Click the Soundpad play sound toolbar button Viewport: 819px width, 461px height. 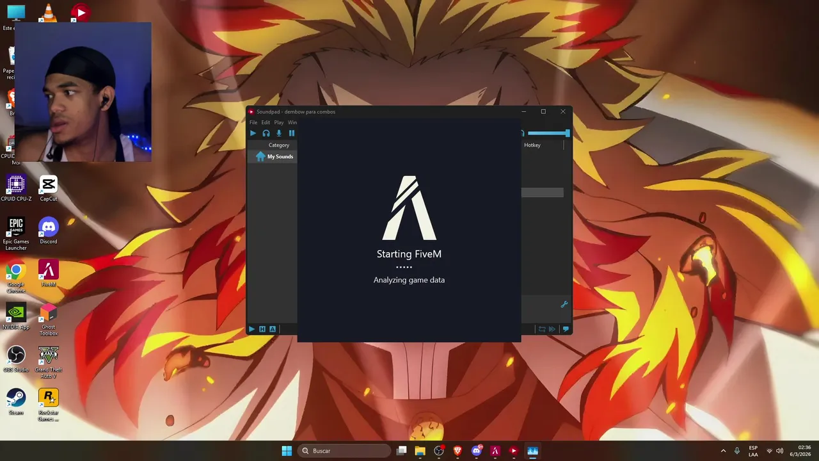point(253,133)
